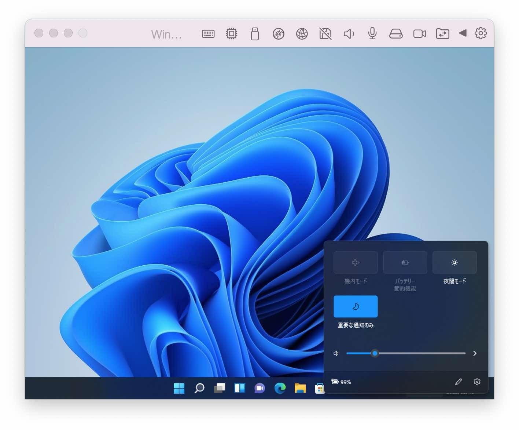The image size is (519, 430).
Task: Click the battery 99% indicator
Action: (341, 382)
